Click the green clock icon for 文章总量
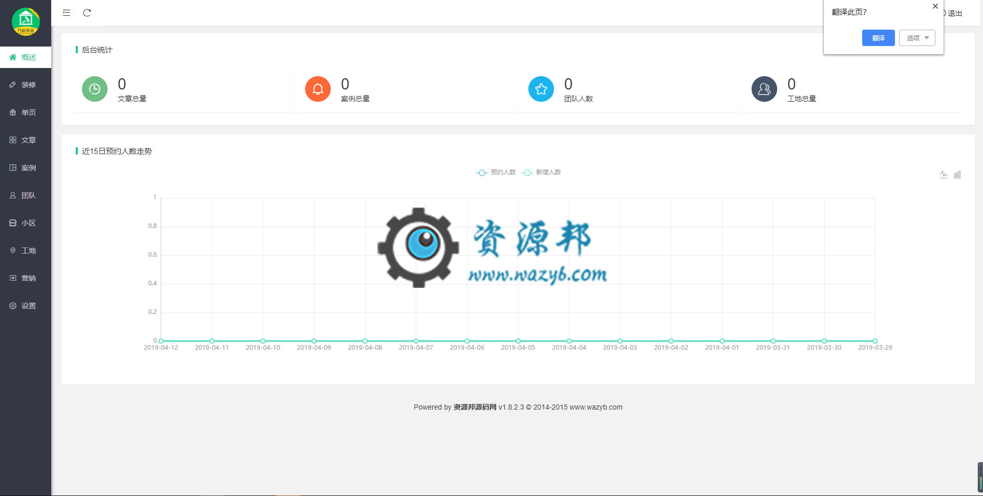983x496 pixels. [95, 89]
